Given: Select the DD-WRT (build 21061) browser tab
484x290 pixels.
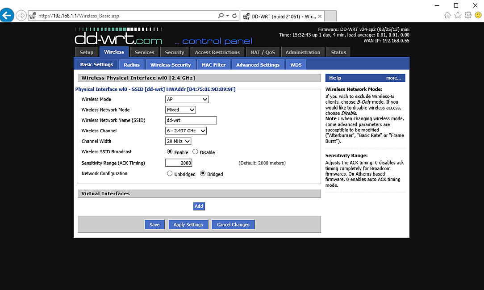Looking at the screenshot, I should (x=283, y=17).
